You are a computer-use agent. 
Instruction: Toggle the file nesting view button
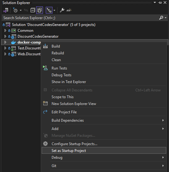tap(49, 10)
